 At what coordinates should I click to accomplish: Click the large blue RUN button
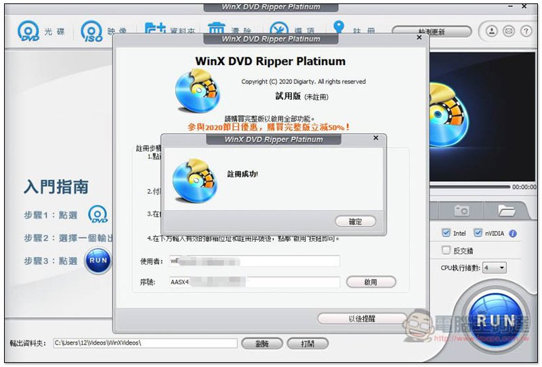point(495,320)
